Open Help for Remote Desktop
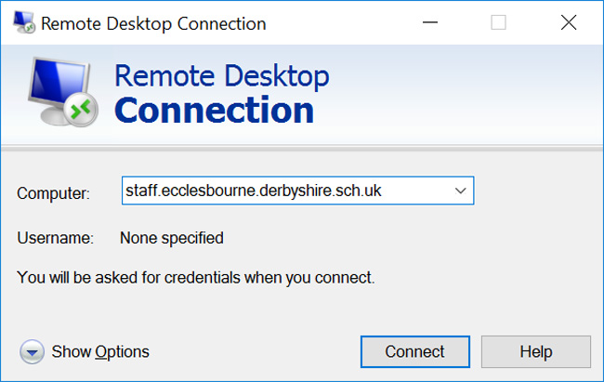The height and width of the screenshot is (382, 604). point(536,351)
